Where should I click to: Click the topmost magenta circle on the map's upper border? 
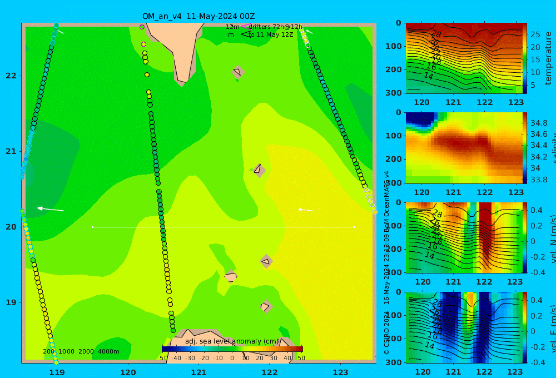(x=142, y=27)
